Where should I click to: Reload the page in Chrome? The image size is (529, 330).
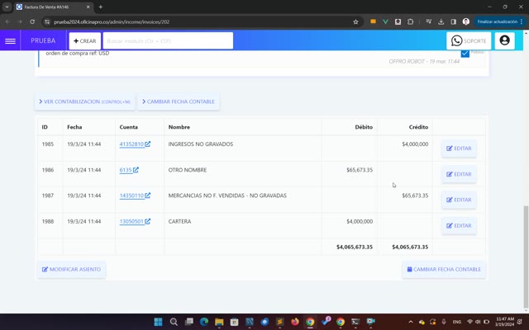(x=32, y=22)
